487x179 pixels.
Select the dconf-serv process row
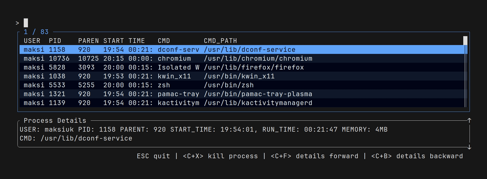[154, 49]
